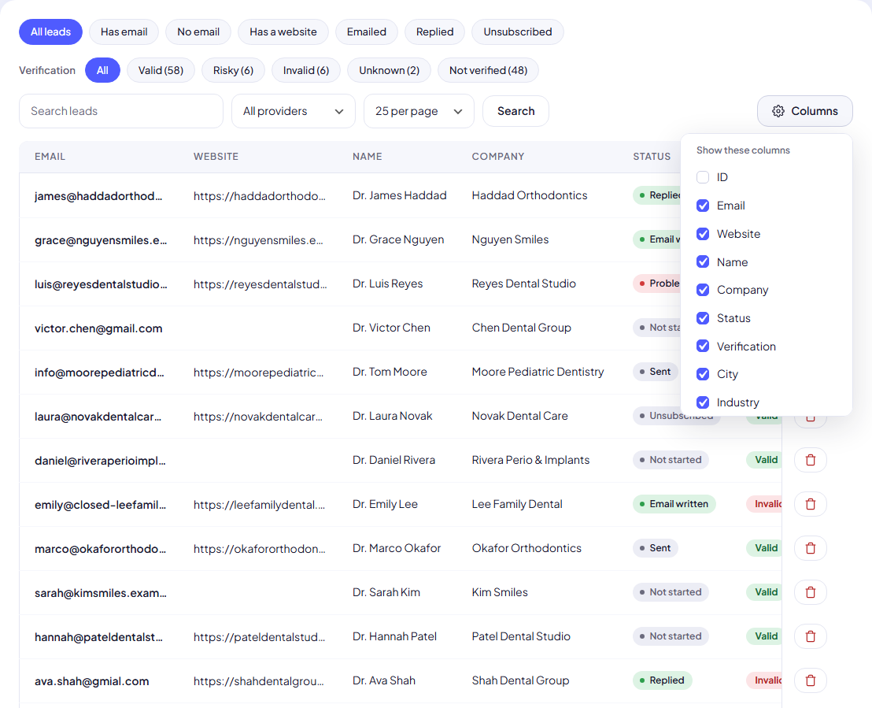Screen dimensions: 872x708
Task: Select the Unsubscribed filter pill
Action: 518,32
